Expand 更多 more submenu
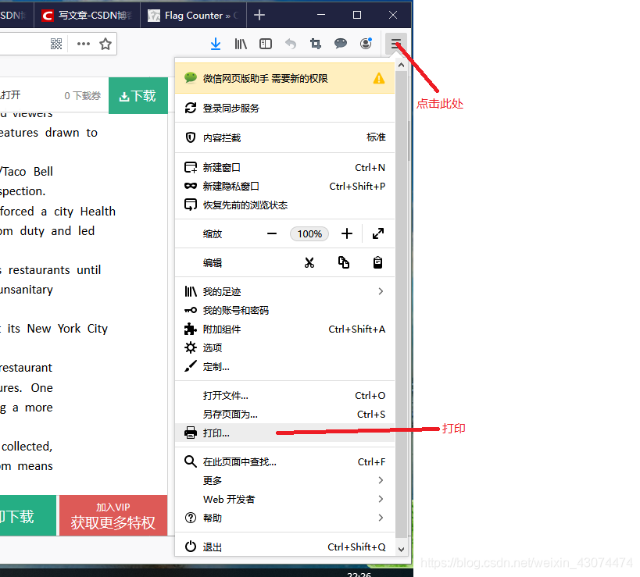 (285, 480)
